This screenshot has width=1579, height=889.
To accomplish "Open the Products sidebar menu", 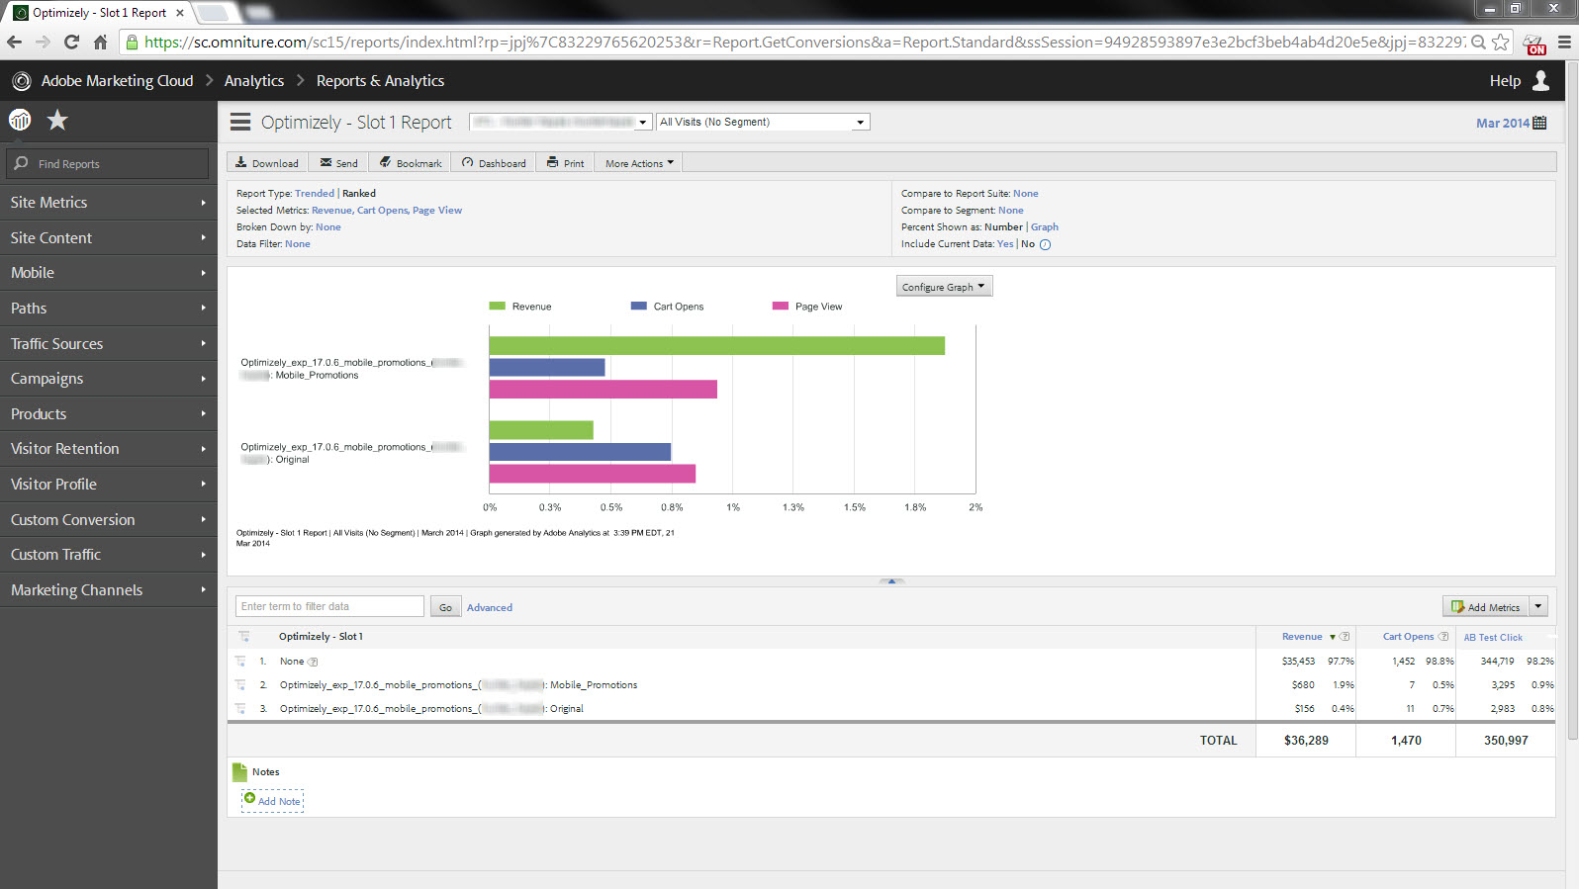I will point(109,413).
